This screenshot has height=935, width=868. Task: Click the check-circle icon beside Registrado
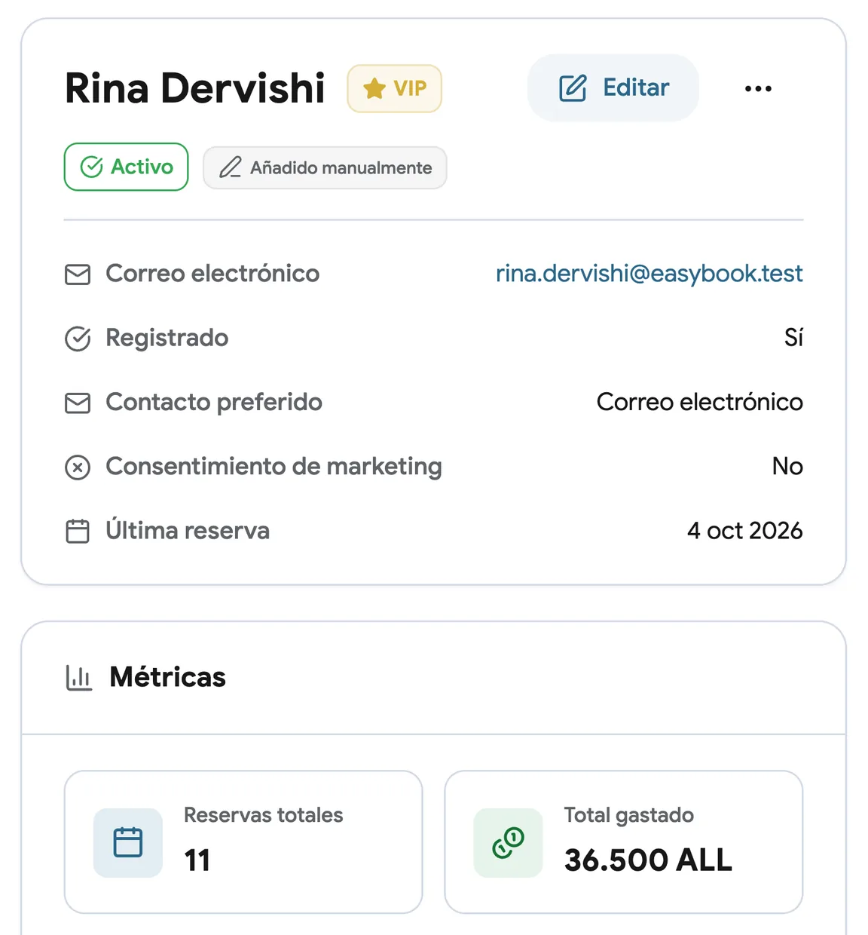tap(78, 339)
